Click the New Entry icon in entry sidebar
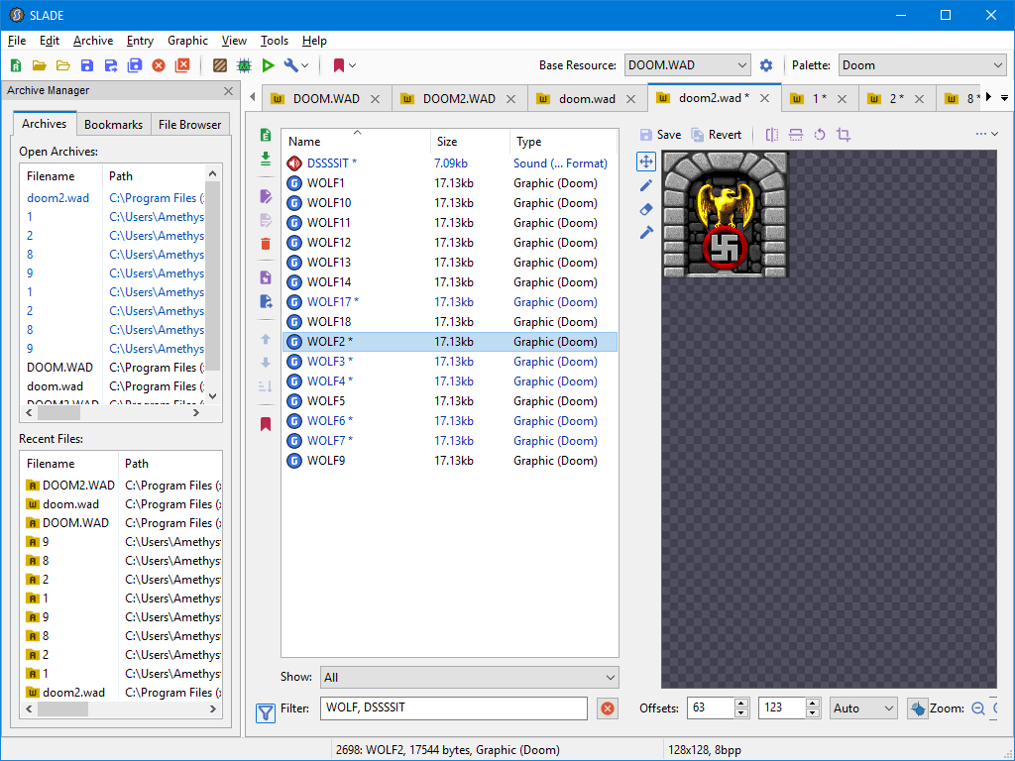The height and width of the screenshot is (761, 1015). (266, 135)
